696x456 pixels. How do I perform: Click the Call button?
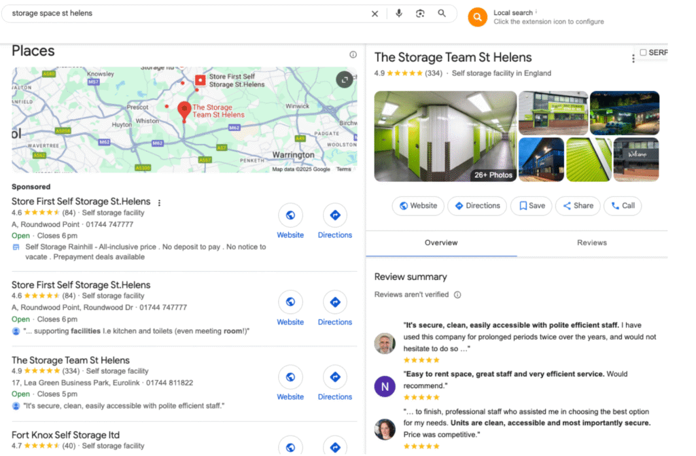623,206
